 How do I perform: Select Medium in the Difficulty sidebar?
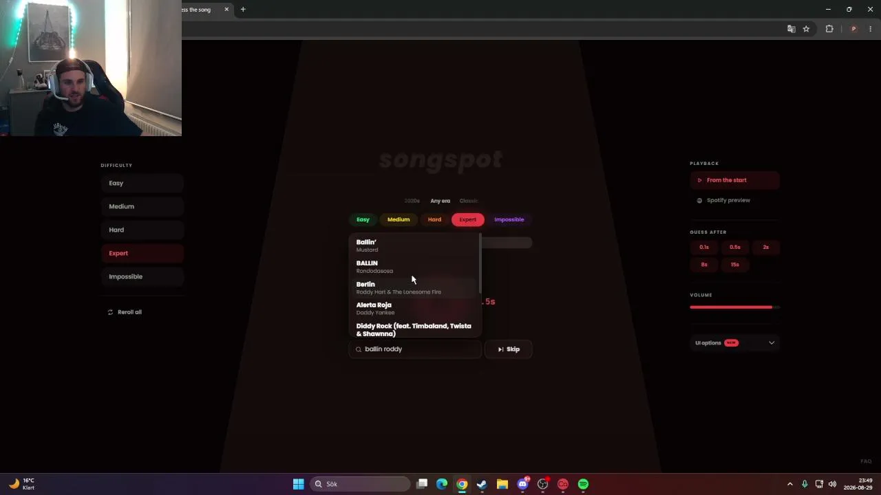(x=142, y=207)
